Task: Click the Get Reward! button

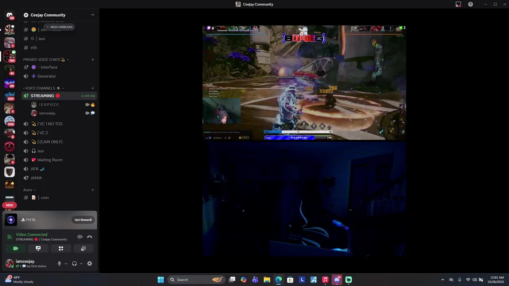Action: (83, 220)
